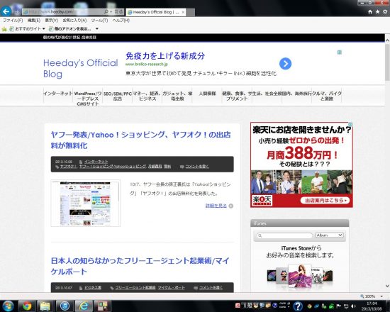Click the add-to-favorites-bar star icon
The image size is (390, 312).
pyautogui.click(x=4, y=29)
